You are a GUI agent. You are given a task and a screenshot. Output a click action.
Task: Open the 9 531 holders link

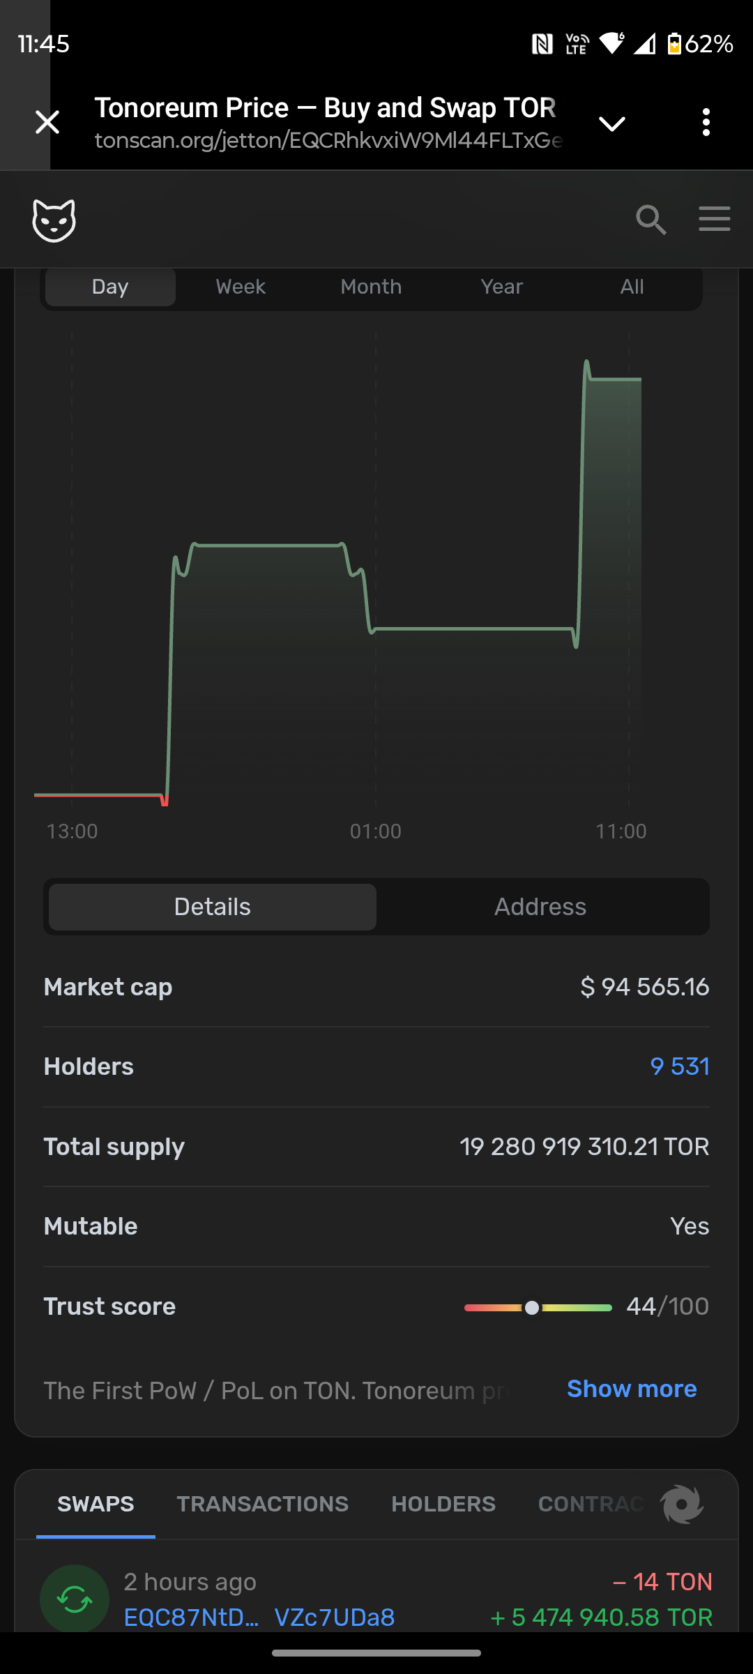pyautogui.click(x=680, y=1066)
